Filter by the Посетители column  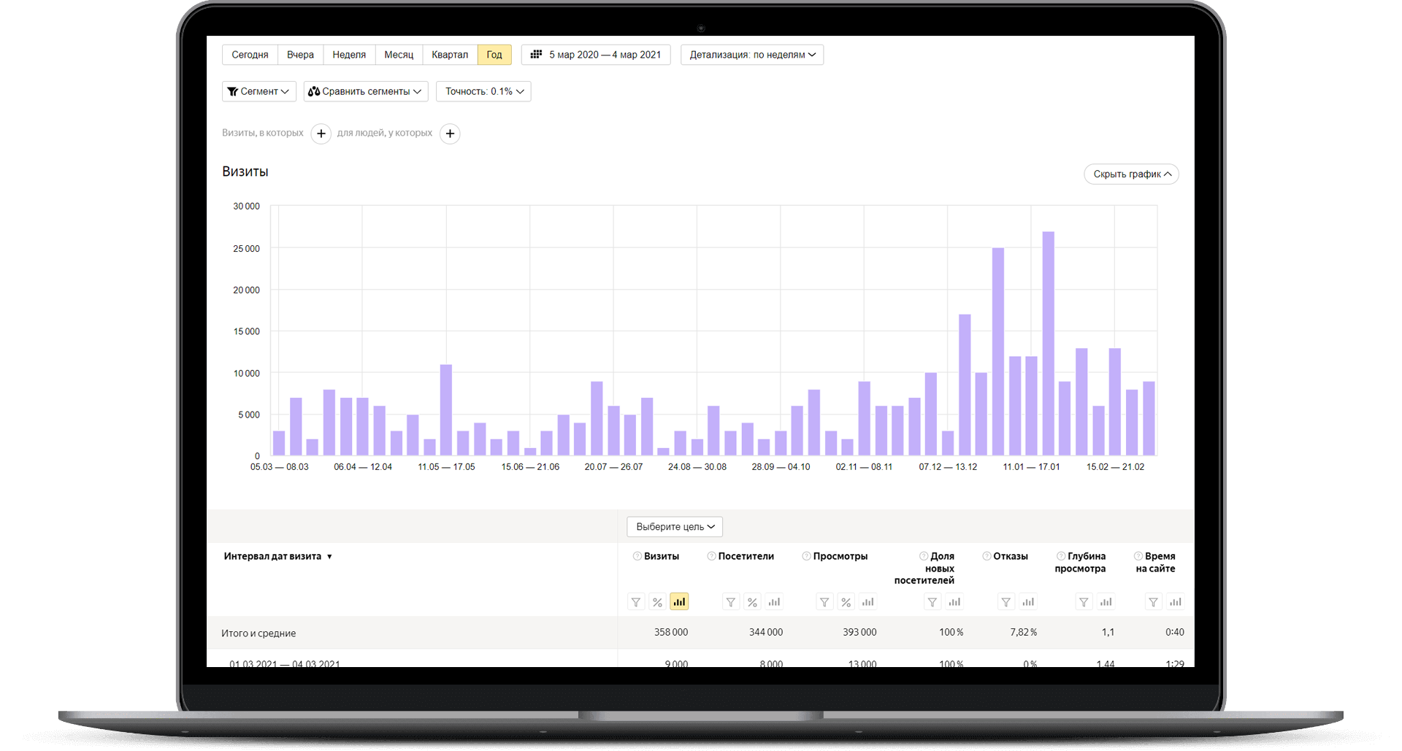point(731,602)
